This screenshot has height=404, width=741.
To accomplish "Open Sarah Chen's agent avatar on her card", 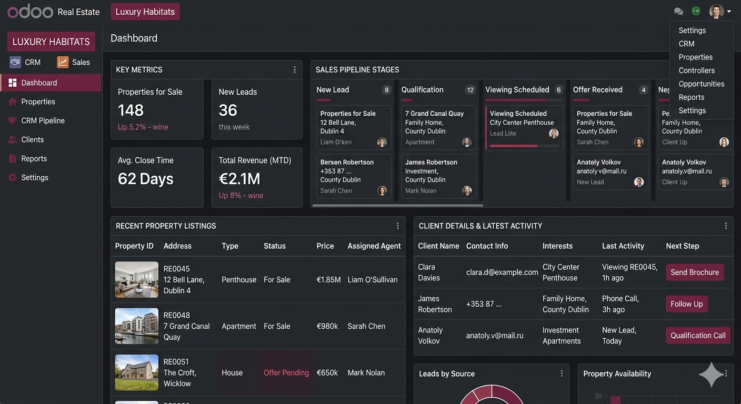I will coord(382,190).
